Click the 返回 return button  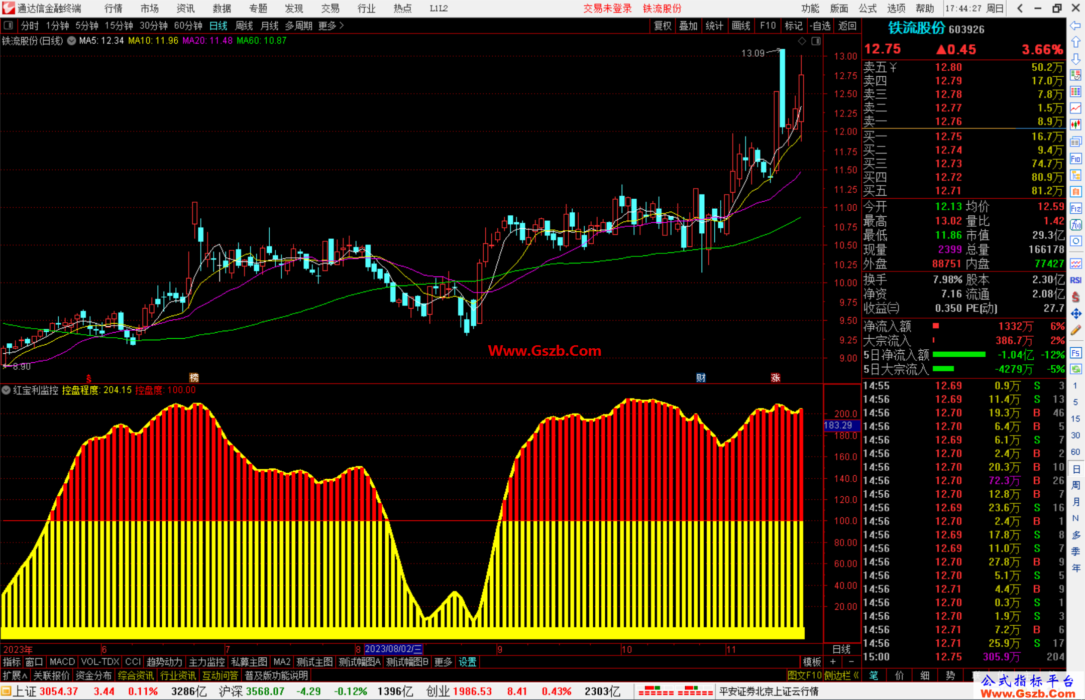[x=847, y=26]
